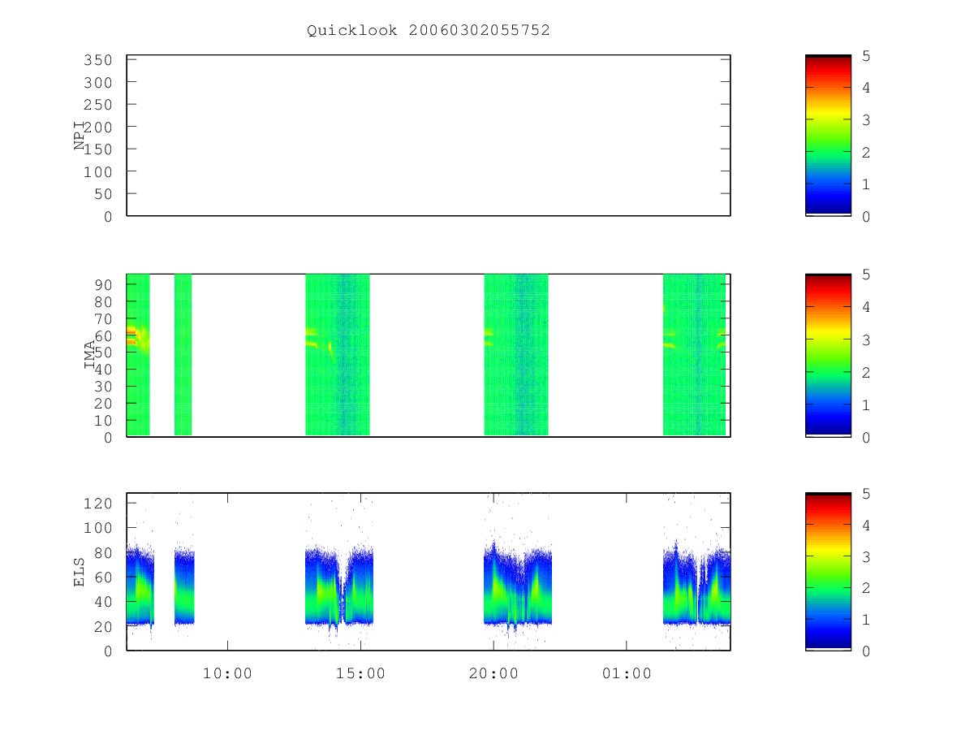
Task: Click the IMA data block near 15:00
Action: [x=338, y=355]
